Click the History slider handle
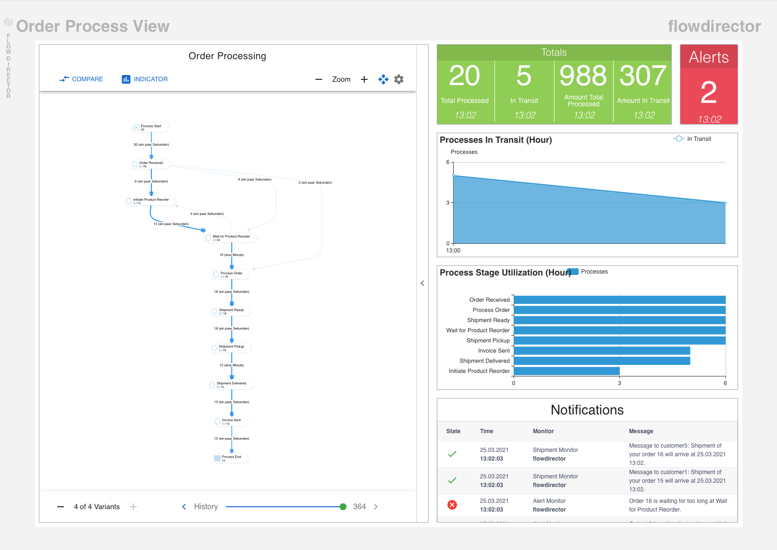Viewport: 777px width, 550px height. [x=343, y=507]
